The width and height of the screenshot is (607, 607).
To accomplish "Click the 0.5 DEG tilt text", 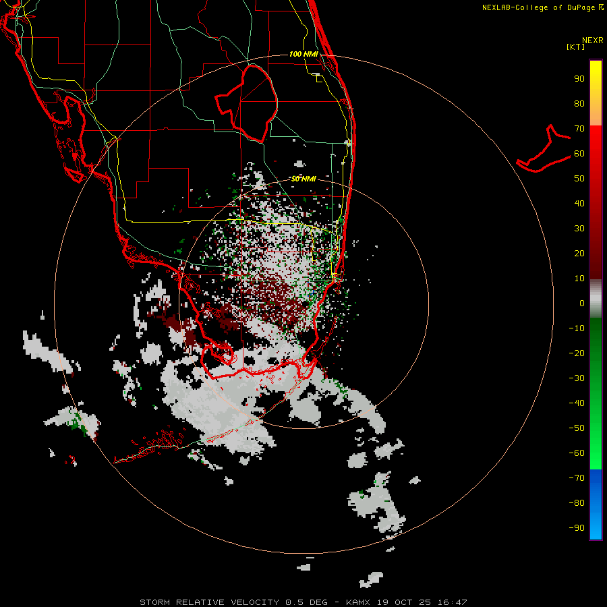I will coord(306,602).
